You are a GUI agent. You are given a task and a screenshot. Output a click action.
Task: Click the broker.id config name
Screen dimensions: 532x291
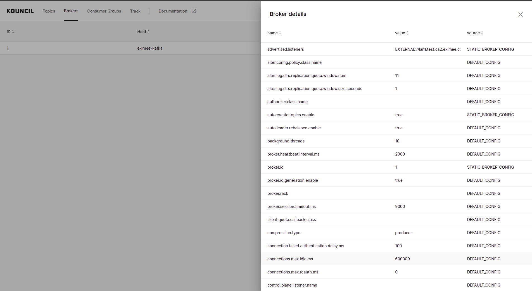click(275, 167)
